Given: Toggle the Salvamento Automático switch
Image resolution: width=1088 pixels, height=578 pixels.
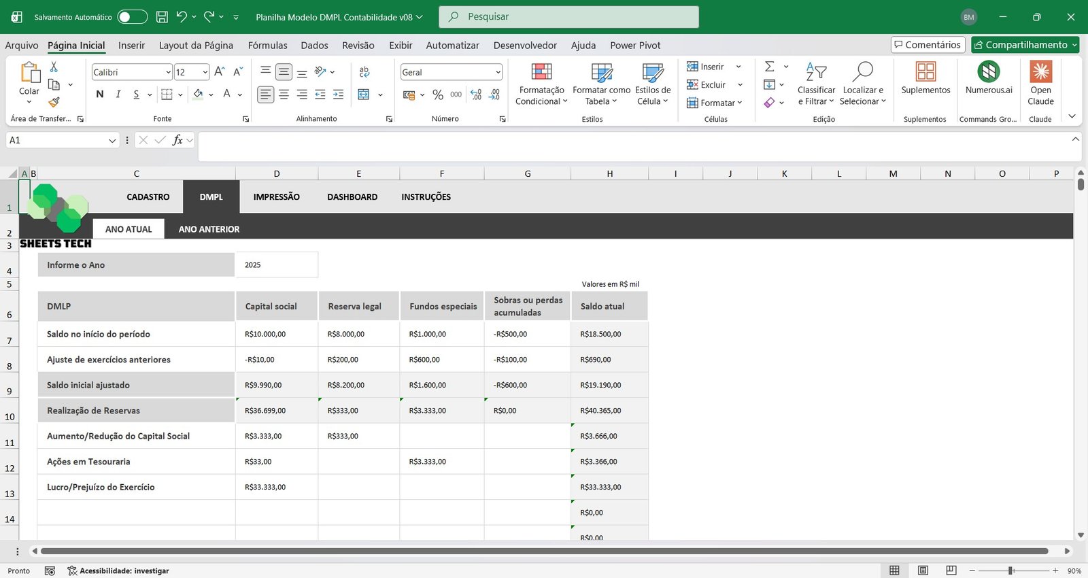Looking at the screenshot, I should pyautogui.click(x=132, y=17).
